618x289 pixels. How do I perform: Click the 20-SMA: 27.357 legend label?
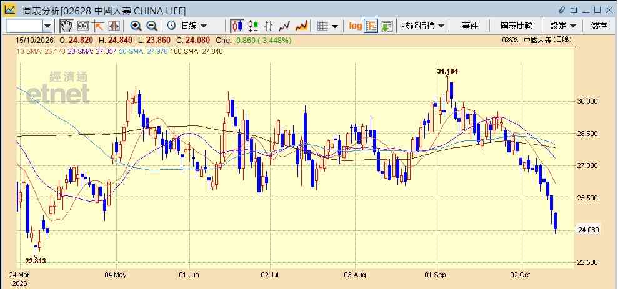(x=91, y=51)
